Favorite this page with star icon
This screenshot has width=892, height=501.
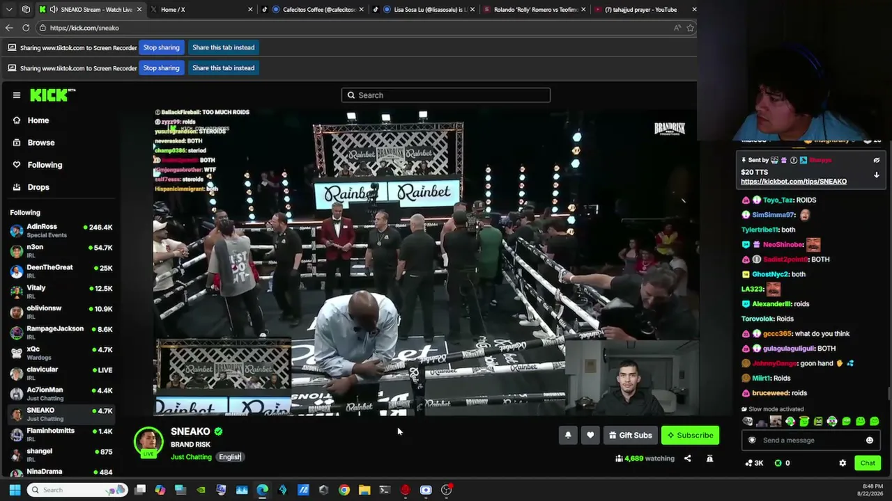[691, 28]
